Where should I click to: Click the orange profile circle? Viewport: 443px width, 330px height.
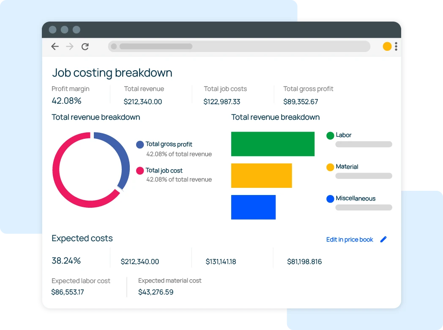pyautogui.click(x=387, y=47)
